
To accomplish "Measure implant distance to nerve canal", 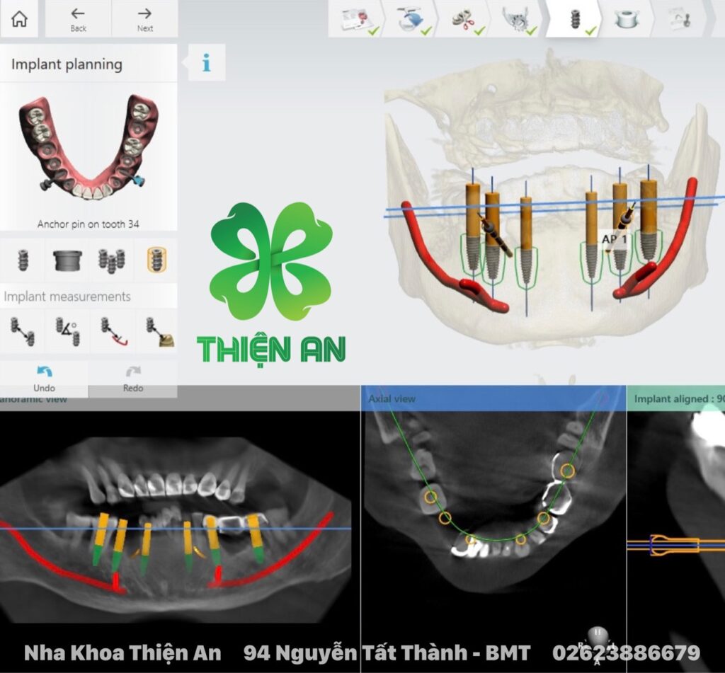I will 111,330.
